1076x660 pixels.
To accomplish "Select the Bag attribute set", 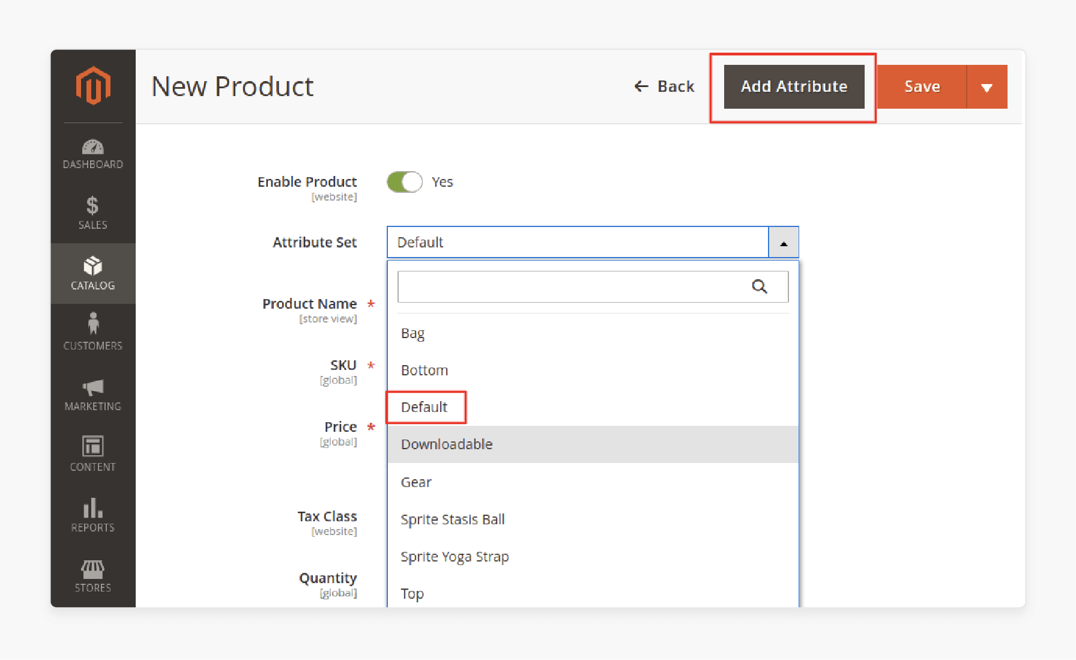I will [x=593, y=333].
